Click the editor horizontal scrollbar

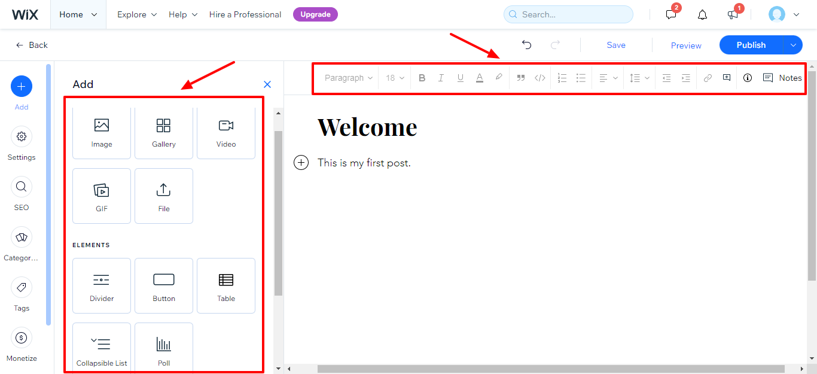tap(551, 369)
